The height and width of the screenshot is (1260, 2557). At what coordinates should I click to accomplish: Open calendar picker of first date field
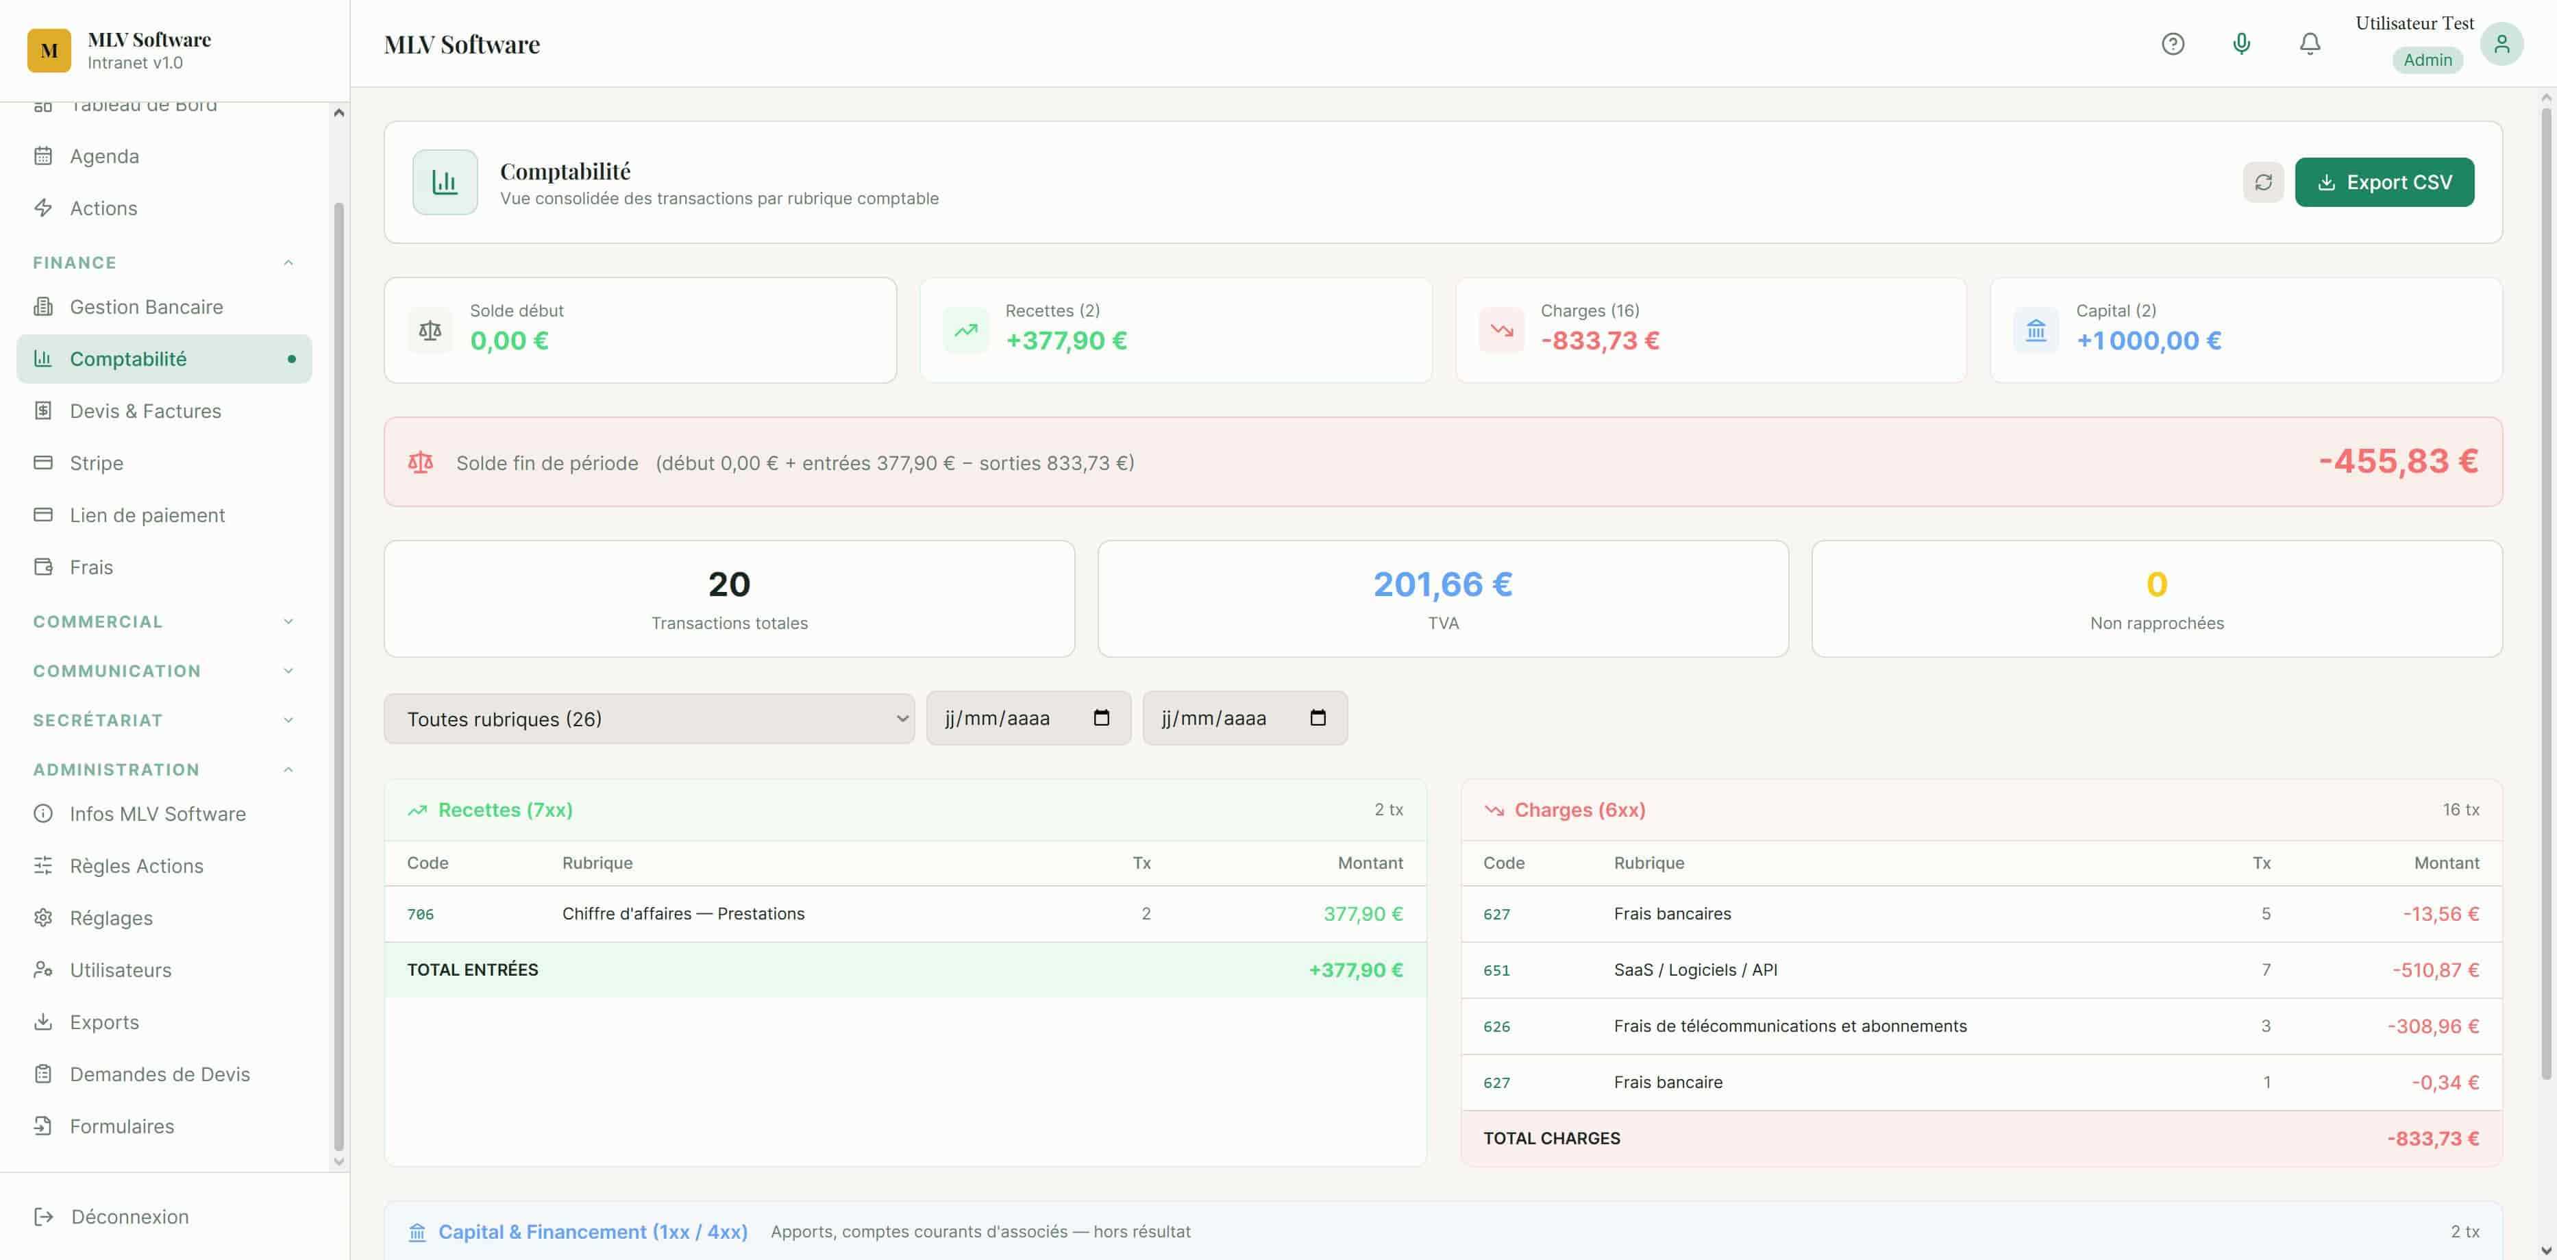pos(1101,718)
